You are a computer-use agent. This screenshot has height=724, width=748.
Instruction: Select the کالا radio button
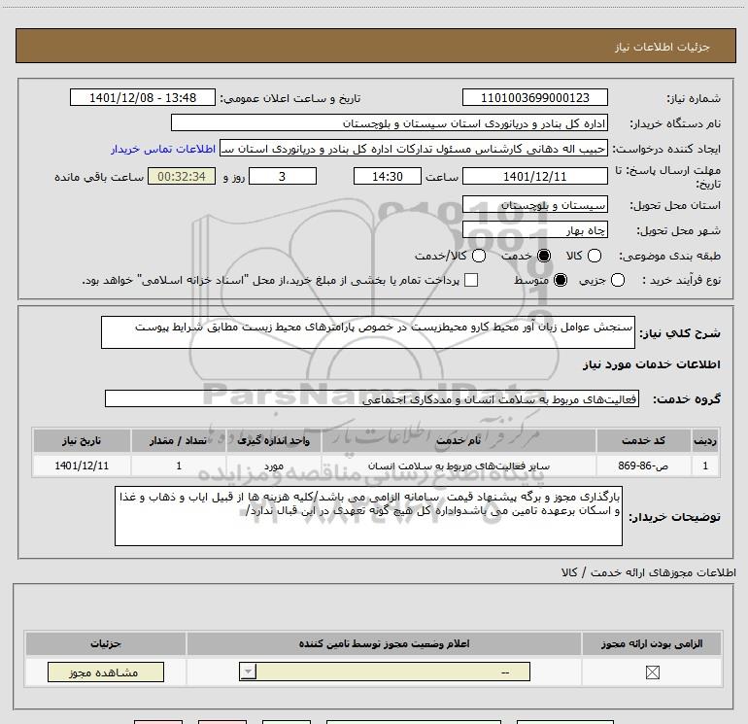594,256
